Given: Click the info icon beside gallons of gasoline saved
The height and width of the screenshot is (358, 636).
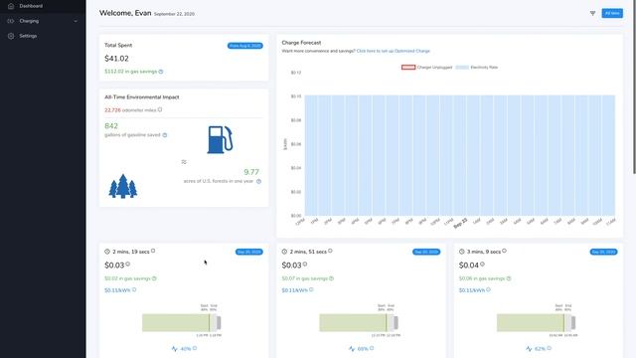Looking at the screenshot, I should coord(165,135).
